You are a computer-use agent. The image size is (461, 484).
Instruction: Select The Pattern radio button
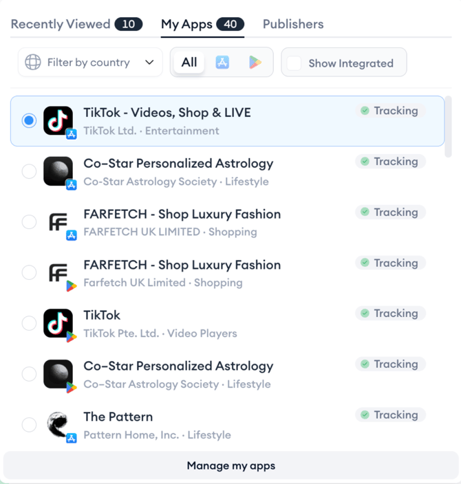[x=29, y=424]
